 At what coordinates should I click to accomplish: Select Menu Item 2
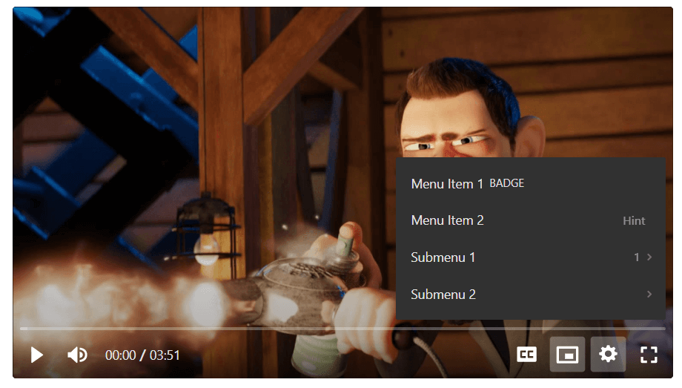(x=531, y=220)
